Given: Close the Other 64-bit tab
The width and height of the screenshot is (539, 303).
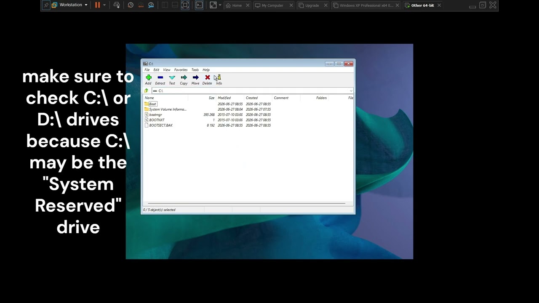Looking at the screenshot, I should (439, 5).
